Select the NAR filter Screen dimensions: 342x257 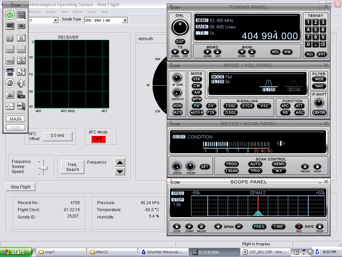coord(319,86)
